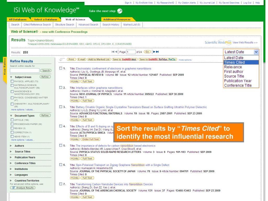The image size is (268, 201).
Task: Open My Citation Alerts link
Action: coord(187,3)
